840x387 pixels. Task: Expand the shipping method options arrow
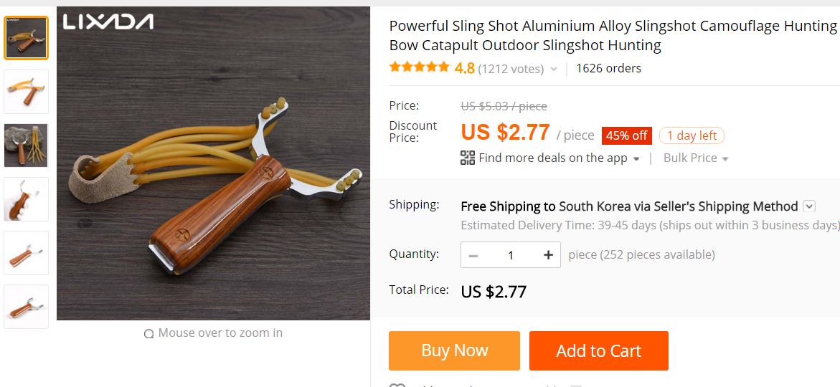tap(809, 206)
